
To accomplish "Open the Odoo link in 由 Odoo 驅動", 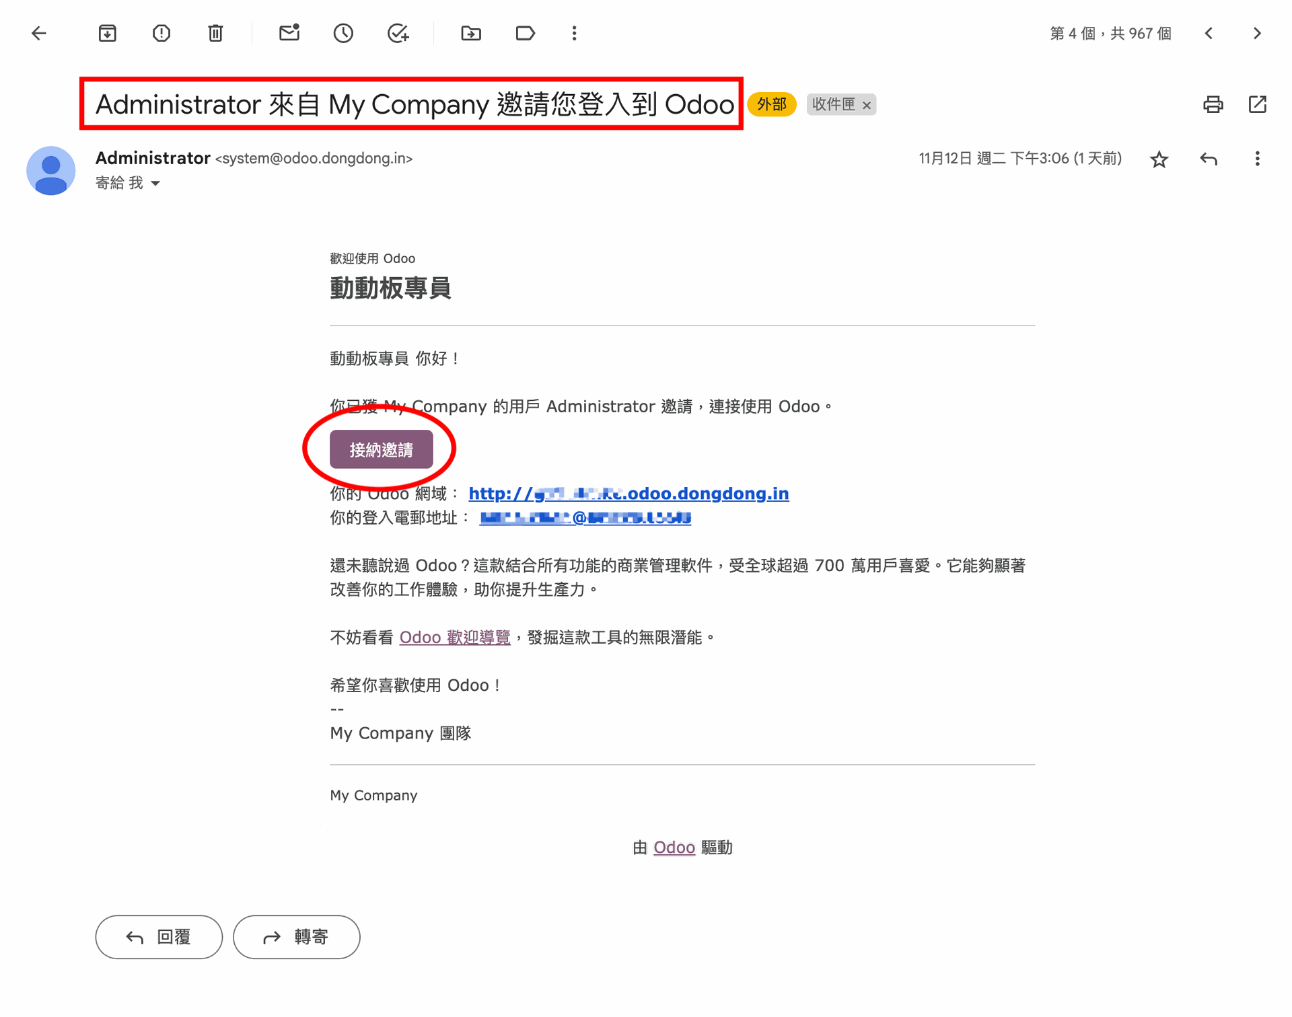I will [x=674, y=847].
